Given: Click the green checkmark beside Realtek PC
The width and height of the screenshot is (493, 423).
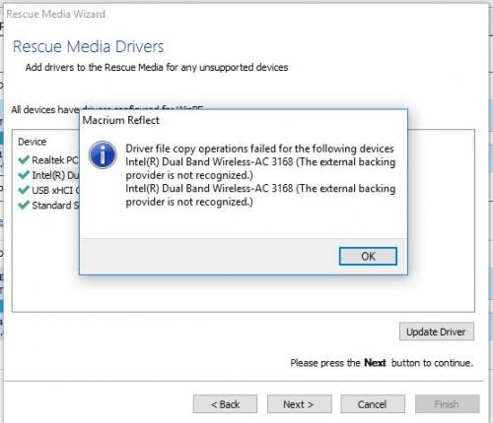Looking at the screenshot, I should 24,160.
